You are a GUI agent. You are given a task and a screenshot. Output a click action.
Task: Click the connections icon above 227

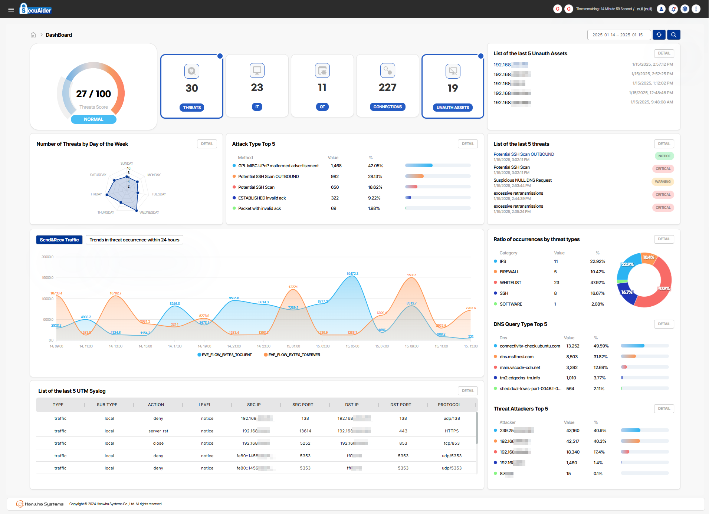click(x=388, y=70)
